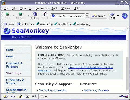
Task: Go to Home from the personal toolbar
Action: pyautogui.click(x=9, y=24)
